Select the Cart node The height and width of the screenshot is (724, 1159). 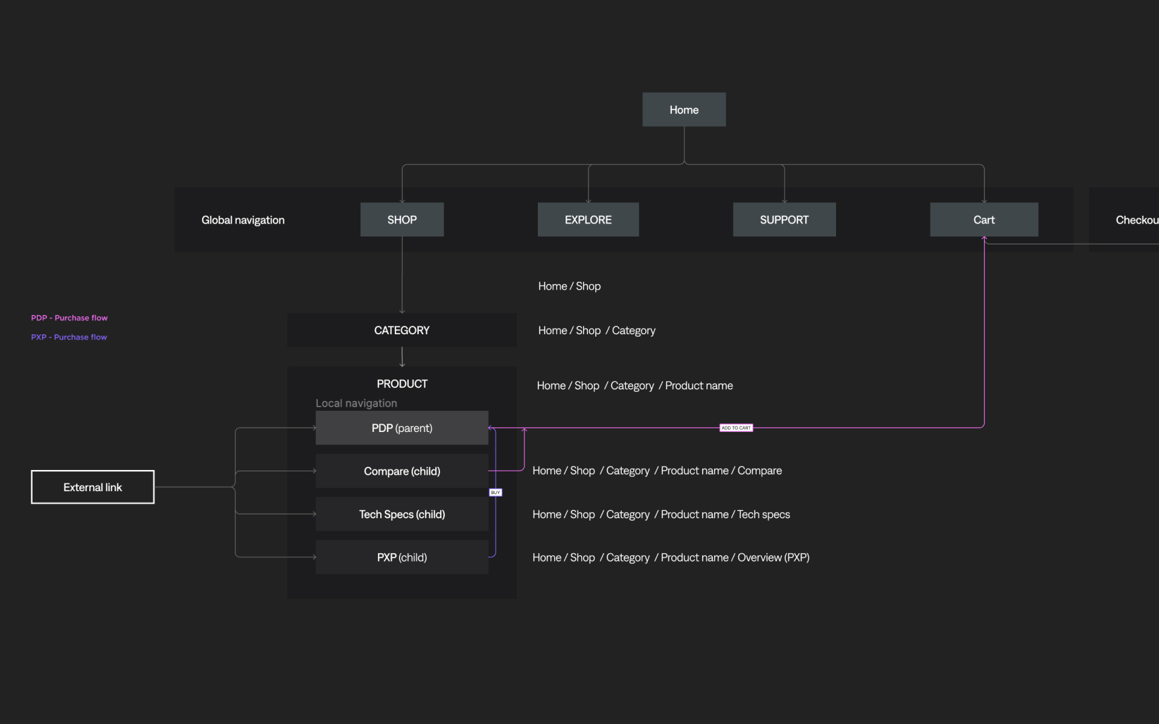[x=984, y=220]
